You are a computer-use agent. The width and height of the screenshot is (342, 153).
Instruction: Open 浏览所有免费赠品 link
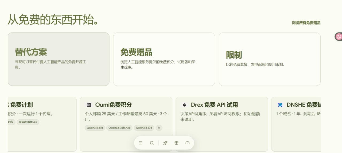[x=306, y=23]
